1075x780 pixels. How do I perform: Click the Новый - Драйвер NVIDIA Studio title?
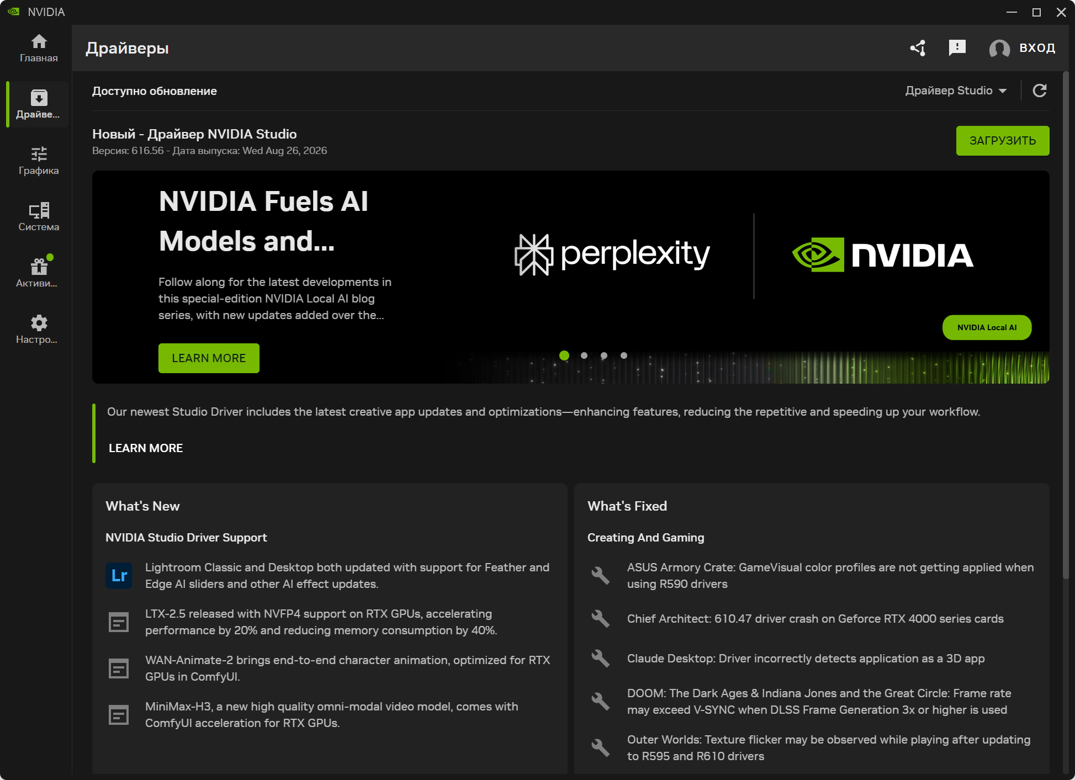click(x=194, y=134)
